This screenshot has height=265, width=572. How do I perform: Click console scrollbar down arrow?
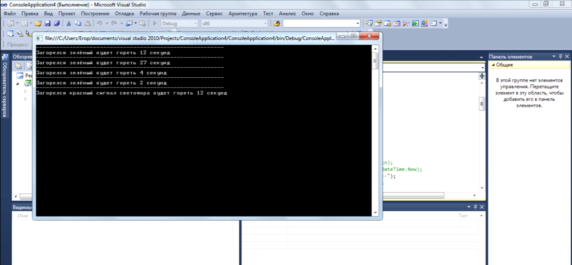(x=375, y=213)
